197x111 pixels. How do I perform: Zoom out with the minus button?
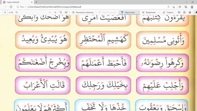[50, 12]
